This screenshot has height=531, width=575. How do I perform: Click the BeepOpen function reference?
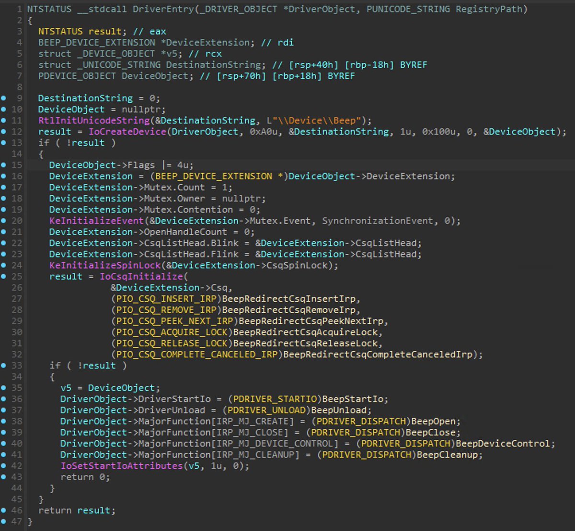point(433,421)
